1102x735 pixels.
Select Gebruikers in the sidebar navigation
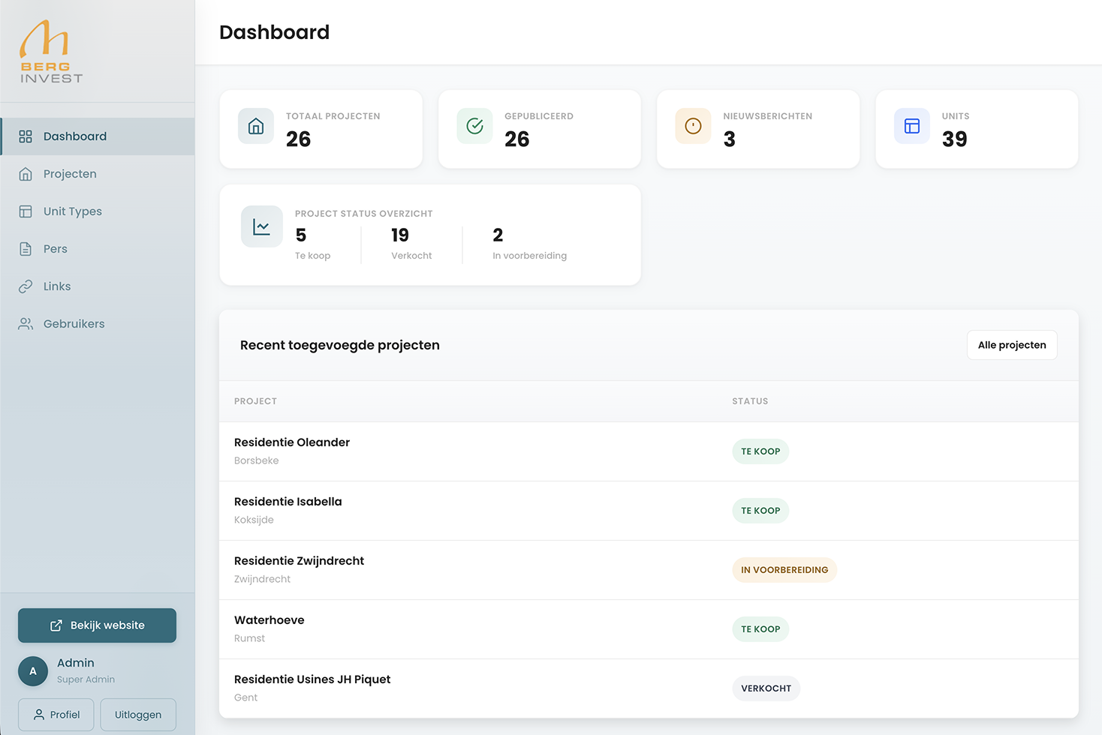pyautogui.click(x=74, y=323)
